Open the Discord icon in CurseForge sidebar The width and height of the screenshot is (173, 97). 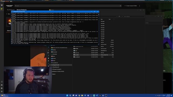[x=2, y=85]
